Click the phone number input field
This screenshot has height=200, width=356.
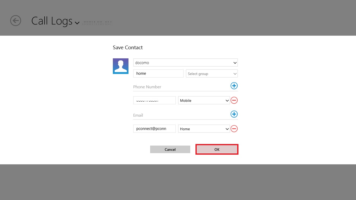click(154, 101)
